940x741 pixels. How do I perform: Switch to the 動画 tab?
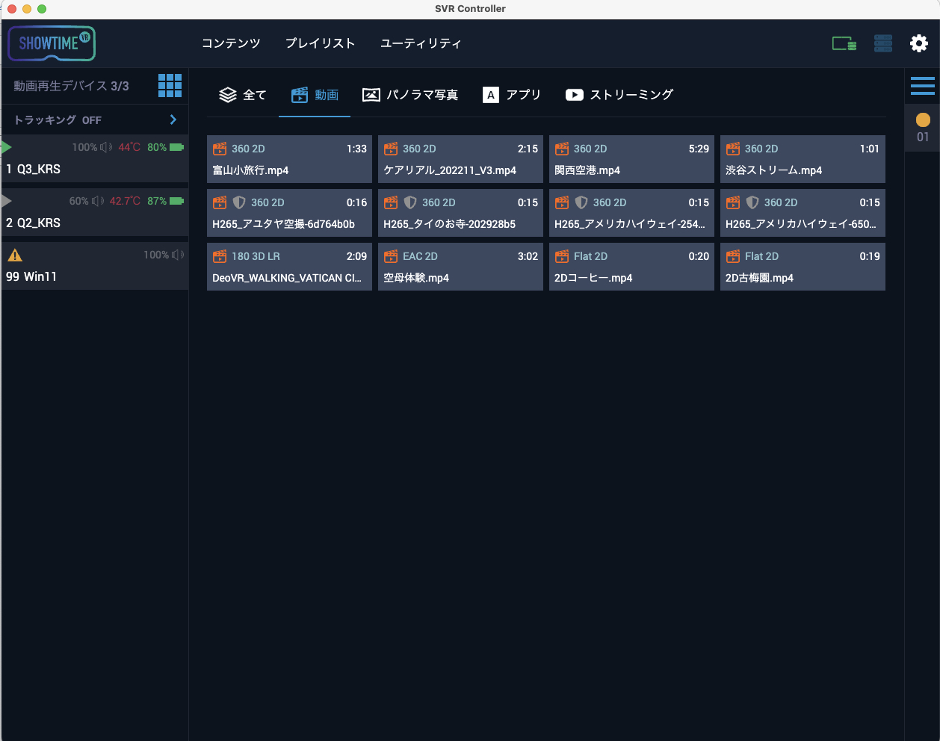pyautogui.click(x=315, y=95)
